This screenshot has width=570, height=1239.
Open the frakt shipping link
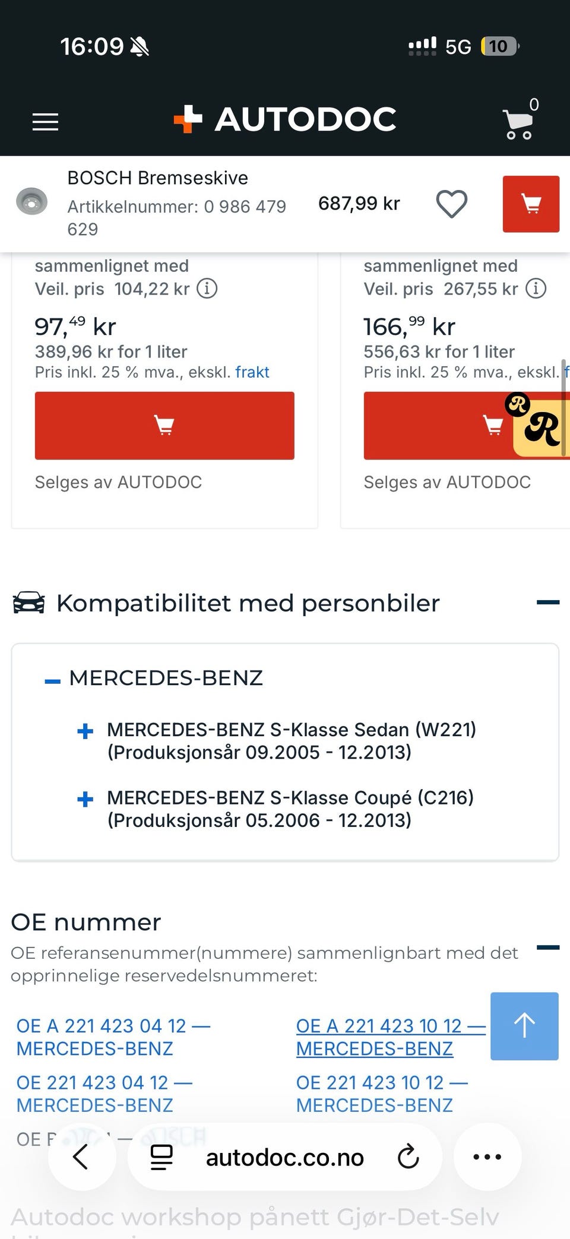[252, 372]
